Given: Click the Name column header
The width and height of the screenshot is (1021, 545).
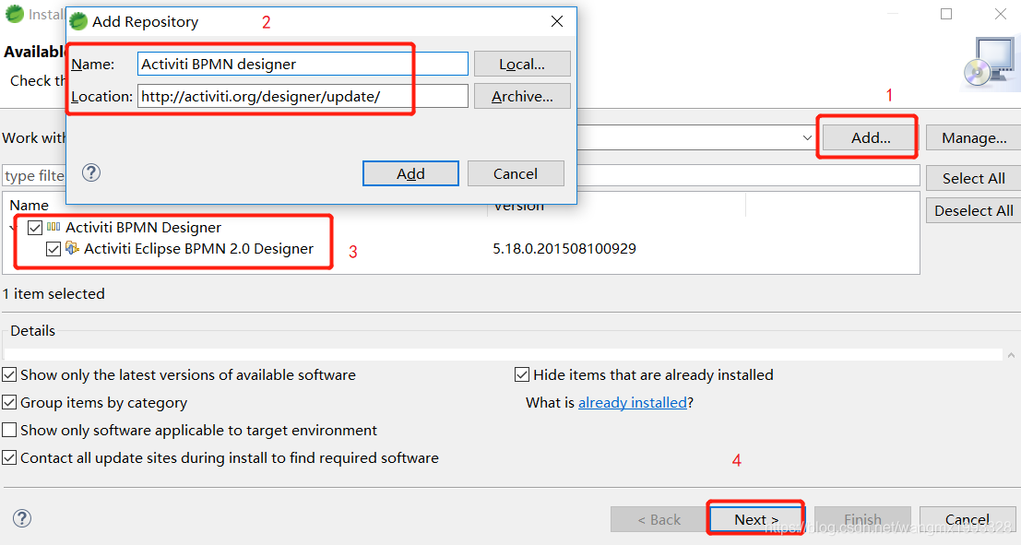Looking at the screenshot, I should pos(30,205).
